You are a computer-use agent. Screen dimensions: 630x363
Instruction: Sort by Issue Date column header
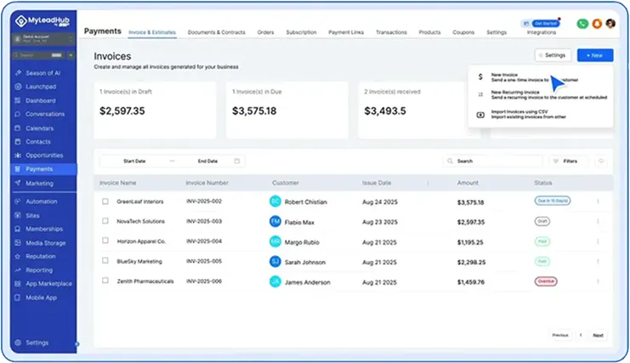point(377,183)
